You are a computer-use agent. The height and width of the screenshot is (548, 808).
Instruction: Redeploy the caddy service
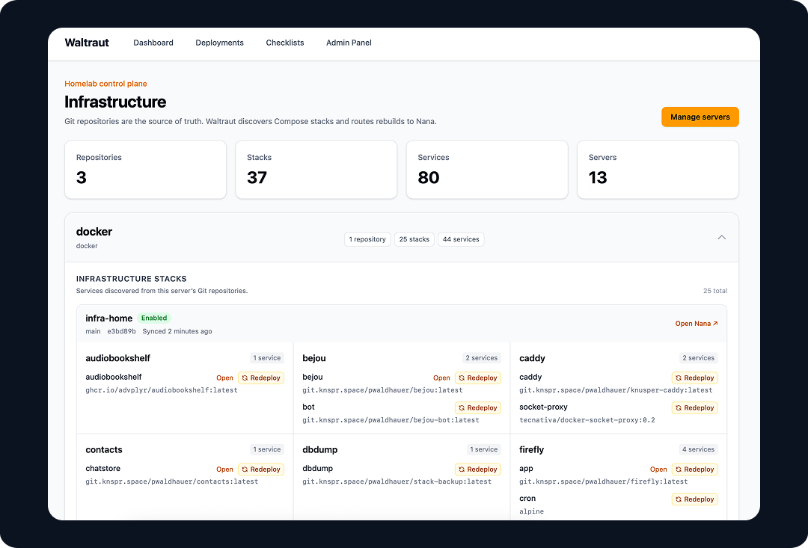point(694,378)
